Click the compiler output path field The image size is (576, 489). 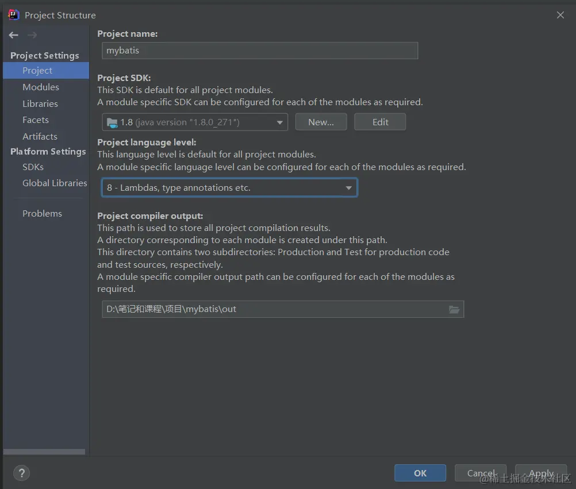pyautogui.click(x=283, y=309)
